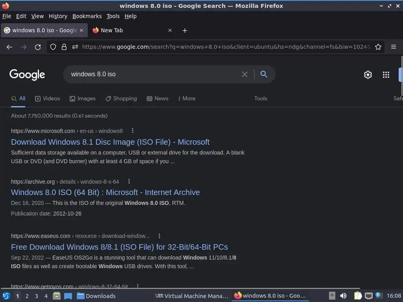The width and height of the screenshot is (403, 302).
Task: Open the Tools menu in menu bar
Action: click(113, 16)
